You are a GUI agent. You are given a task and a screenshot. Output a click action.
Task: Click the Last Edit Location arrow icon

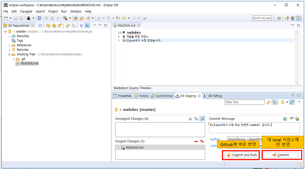coord(118,18)
